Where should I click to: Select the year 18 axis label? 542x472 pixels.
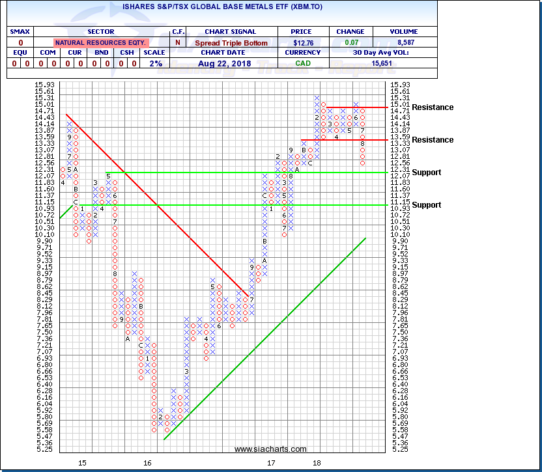coord(317,463)
